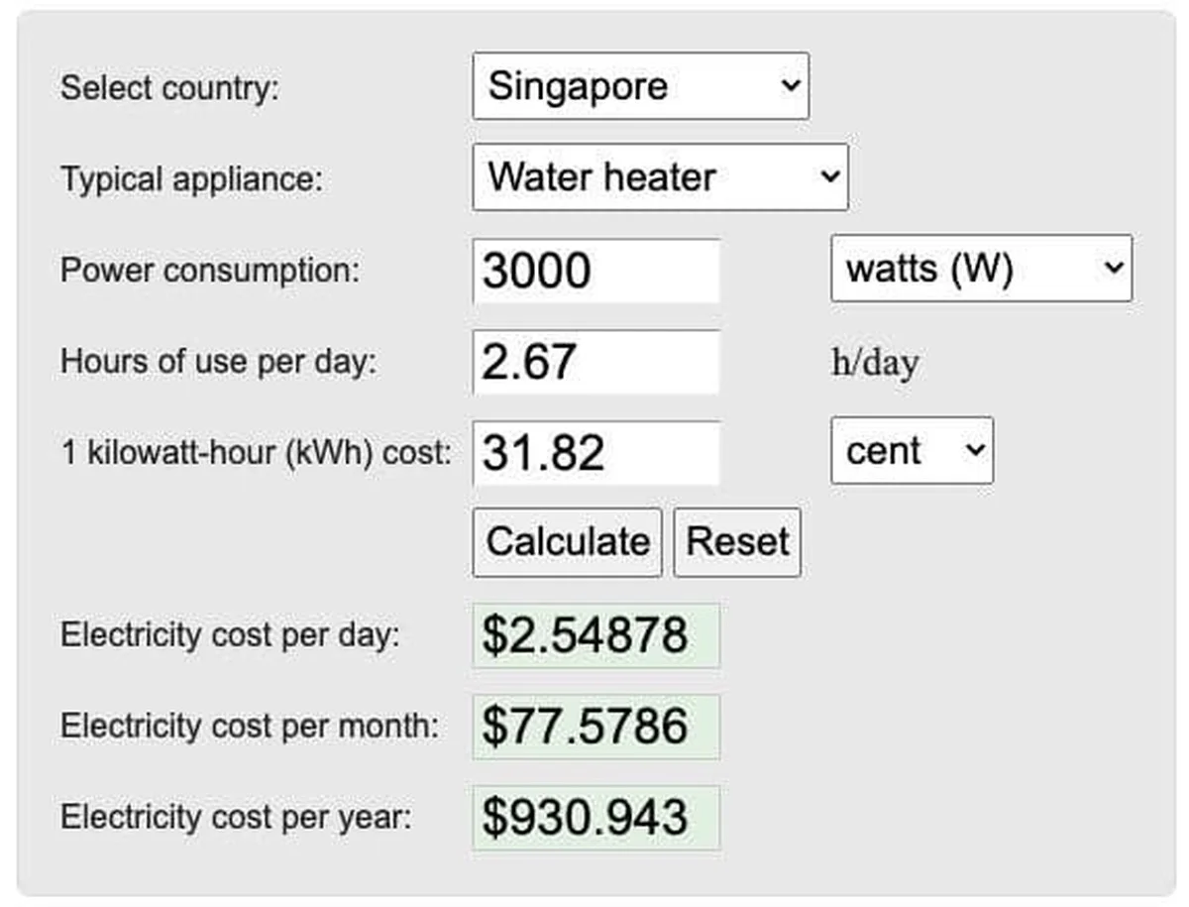Click the Electricity cost per day result box
The height and width of the screenshot is (907, 1189).
(594, 635)
